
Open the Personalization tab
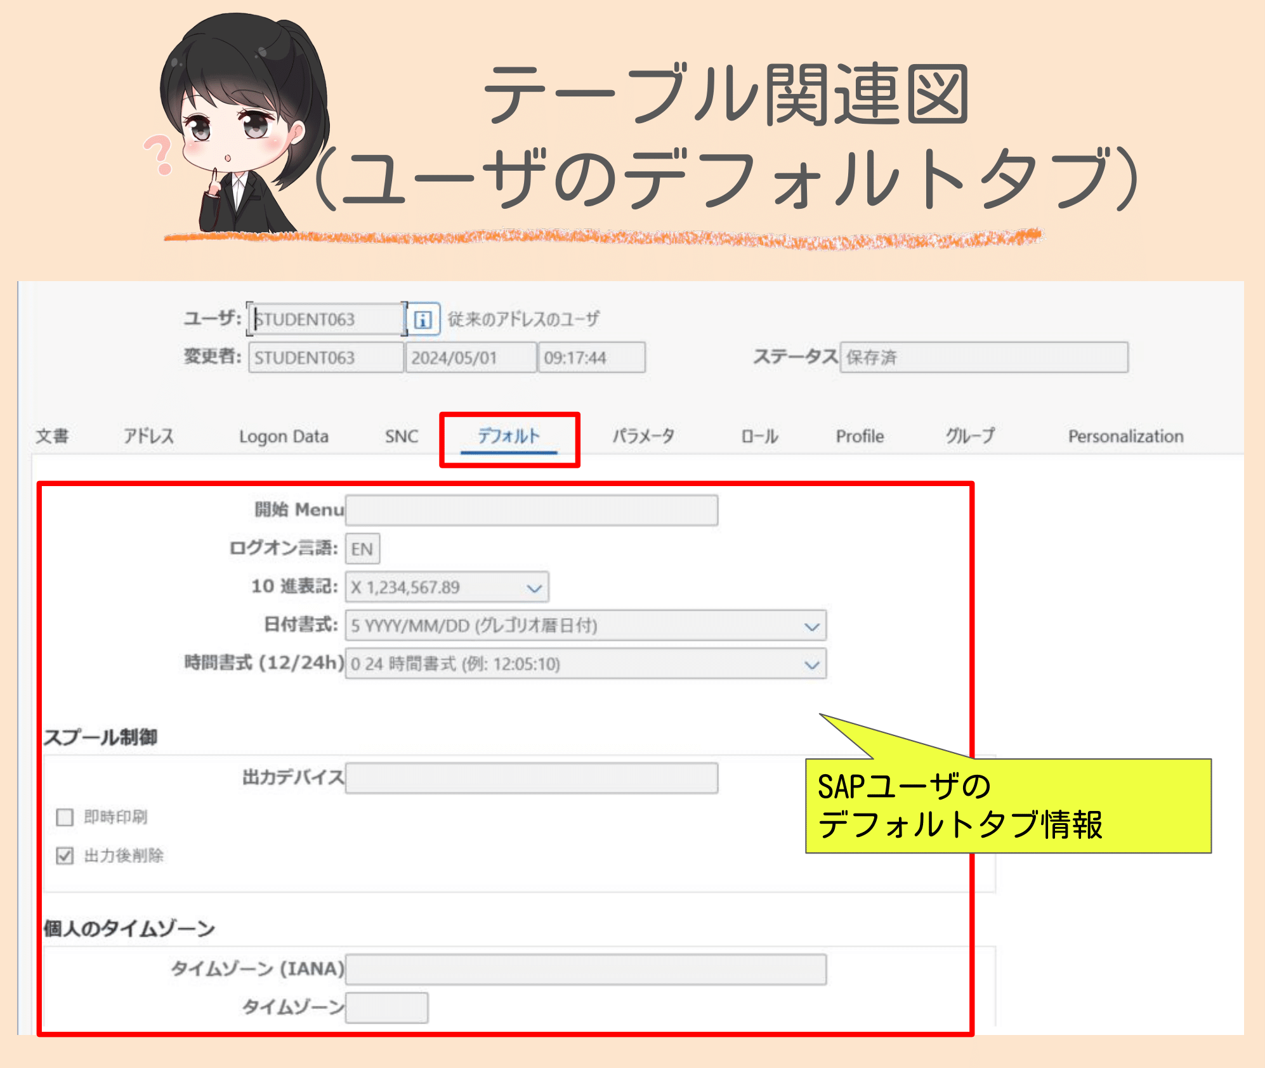(x=1126, y=436)
